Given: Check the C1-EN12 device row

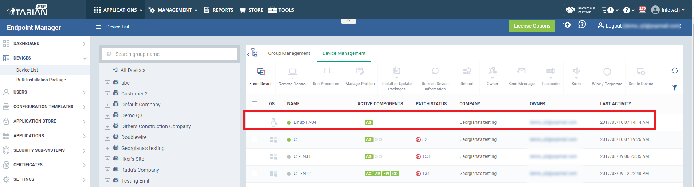Looking at the screenshot, I should click(255, 174).
